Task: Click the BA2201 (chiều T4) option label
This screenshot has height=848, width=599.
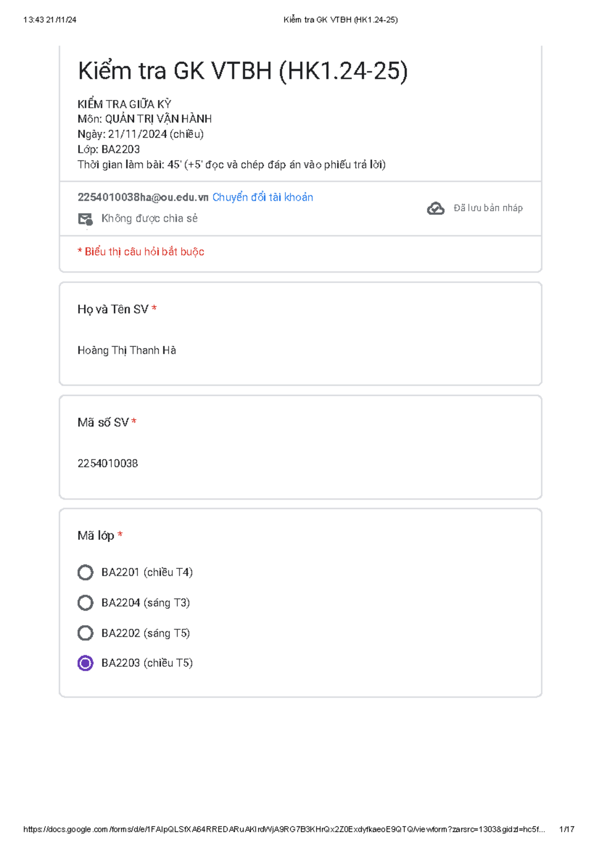Action: [x=147, y=572]
